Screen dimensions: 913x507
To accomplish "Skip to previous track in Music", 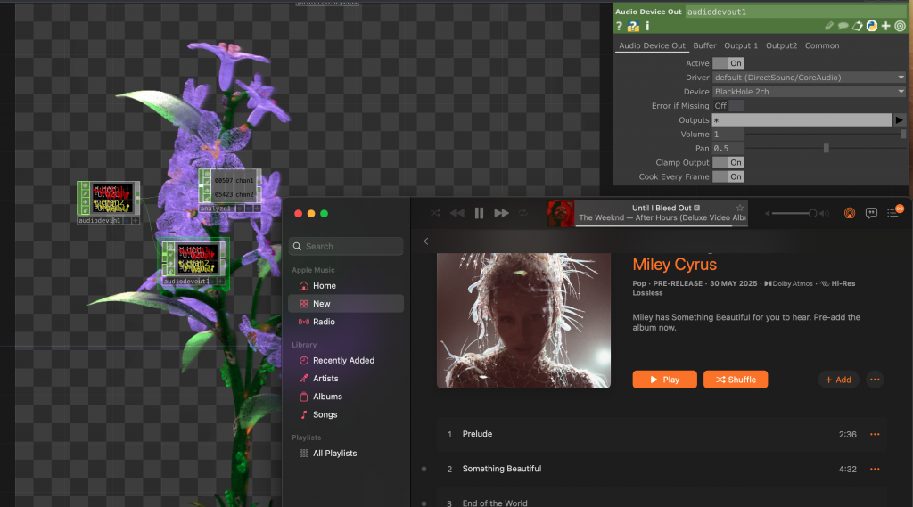I will (x=457, y=213).
